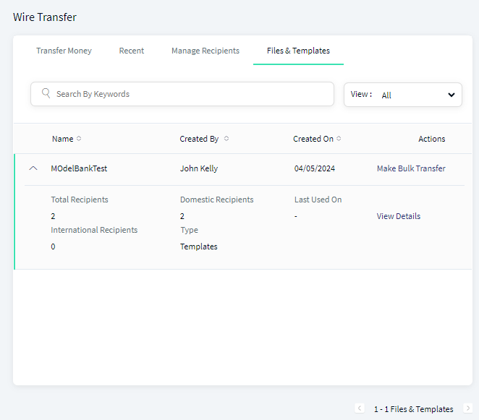Screen dimensions: 479x420
Task: Go to previous page arrow
Action: [x=360, y=408]
